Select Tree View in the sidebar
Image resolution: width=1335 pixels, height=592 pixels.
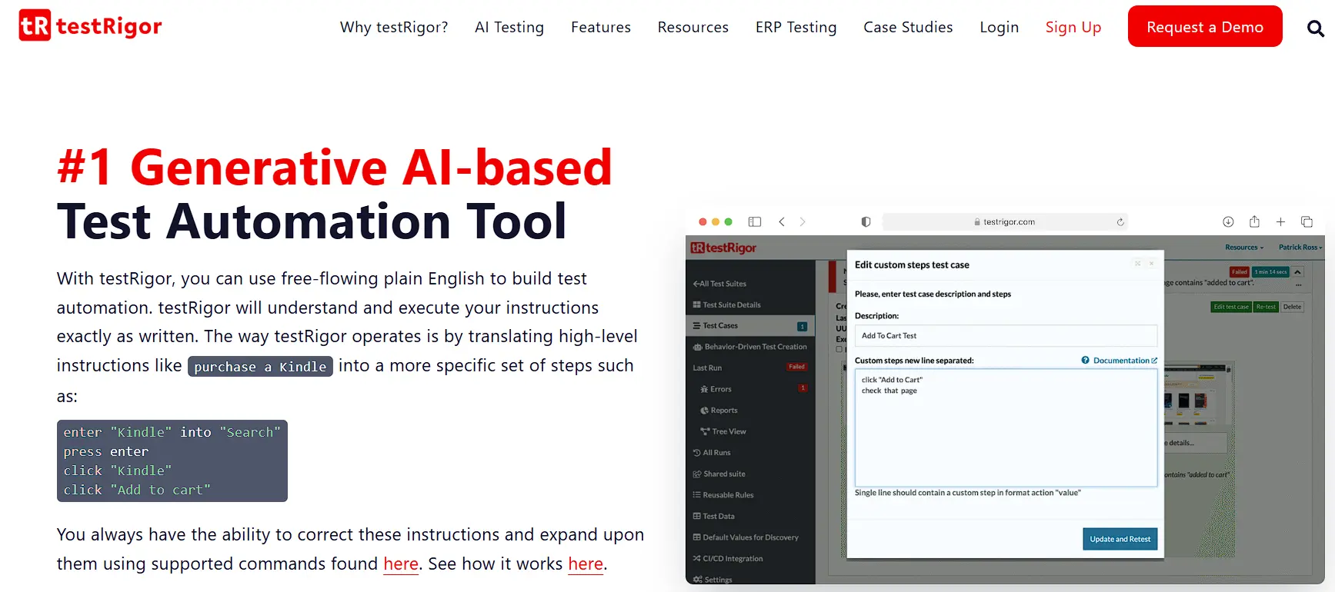(728, 431)
